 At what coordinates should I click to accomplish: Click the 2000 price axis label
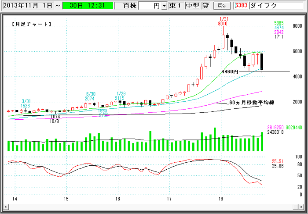[297, 102]
